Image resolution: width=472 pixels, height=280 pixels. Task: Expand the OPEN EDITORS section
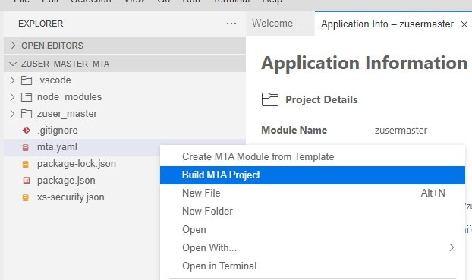124,46
